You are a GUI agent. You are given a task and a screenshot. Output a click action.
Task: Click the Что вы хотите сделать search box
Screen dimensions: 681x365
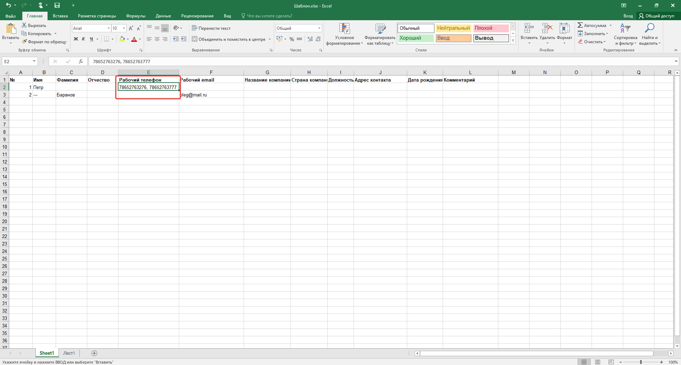point(267,16)
